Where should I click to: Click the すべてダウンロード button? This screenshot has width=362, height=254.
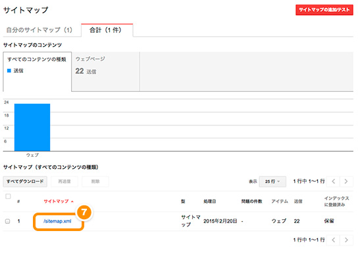(25, 181)
